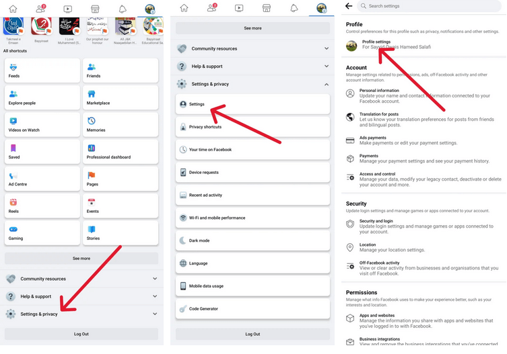This screenshot has width=507, height=354.
Task: Collapse Settings & privacy in middle screenshot
Action: pyautogui.click(x=253, y=84)
